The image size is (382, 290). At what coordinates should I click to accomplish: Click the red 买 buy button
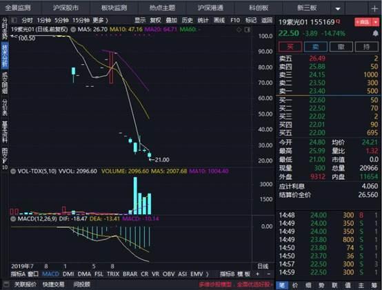point(290,46)
